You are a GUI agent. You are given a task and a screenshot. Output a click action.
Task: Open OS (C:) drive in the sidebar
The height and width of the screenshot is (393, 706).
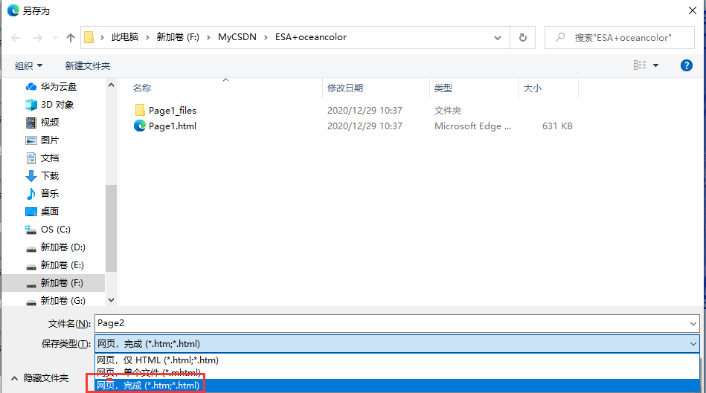tap(55, 230)
